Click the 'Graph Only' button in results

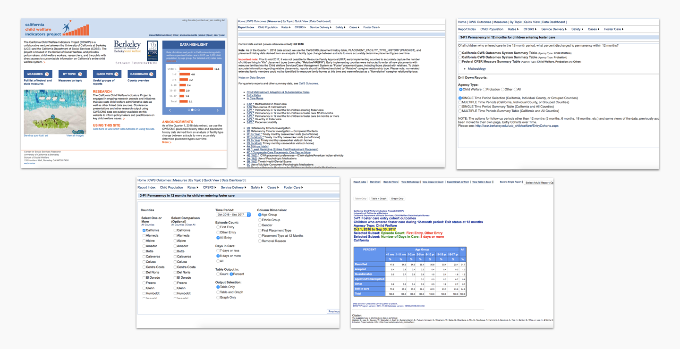[x=398, y=199]
